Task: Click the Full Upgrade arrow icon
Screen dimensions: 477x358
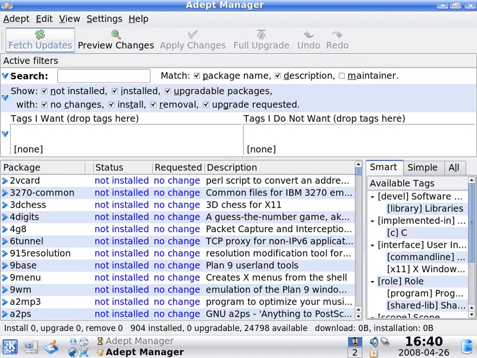Action: point(261,35)
